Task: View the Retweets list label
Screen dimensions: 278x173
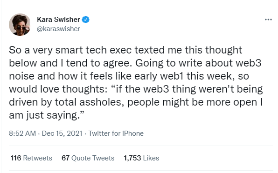Action: 38,158
